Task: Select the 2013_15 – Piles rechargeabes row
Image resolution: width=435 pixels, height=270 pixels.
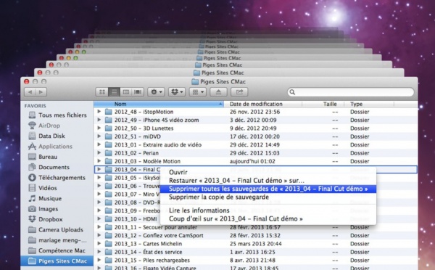Action: pos(255,261)
